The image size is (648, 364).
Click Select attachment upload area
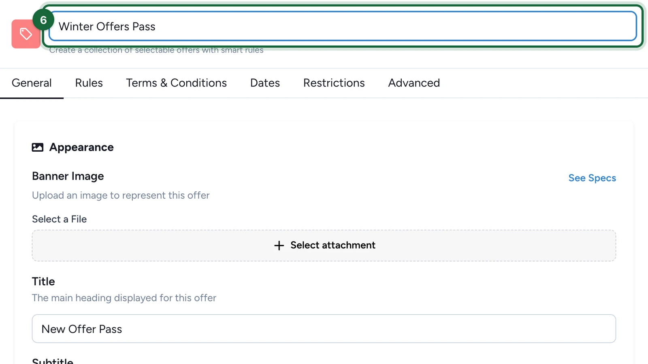324,245
